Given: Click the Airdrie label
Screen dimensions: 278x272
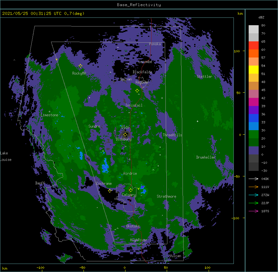Looking at the screenshot, I should point(130,173).
